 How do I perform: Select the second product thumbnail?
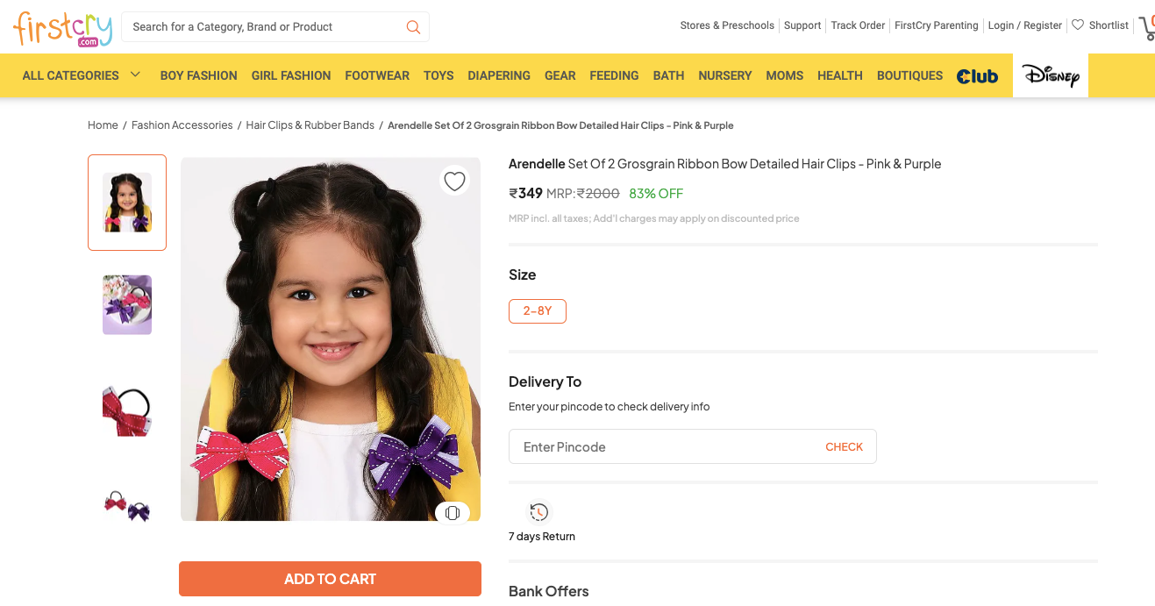pyautogui.click(x=127, y=304)
